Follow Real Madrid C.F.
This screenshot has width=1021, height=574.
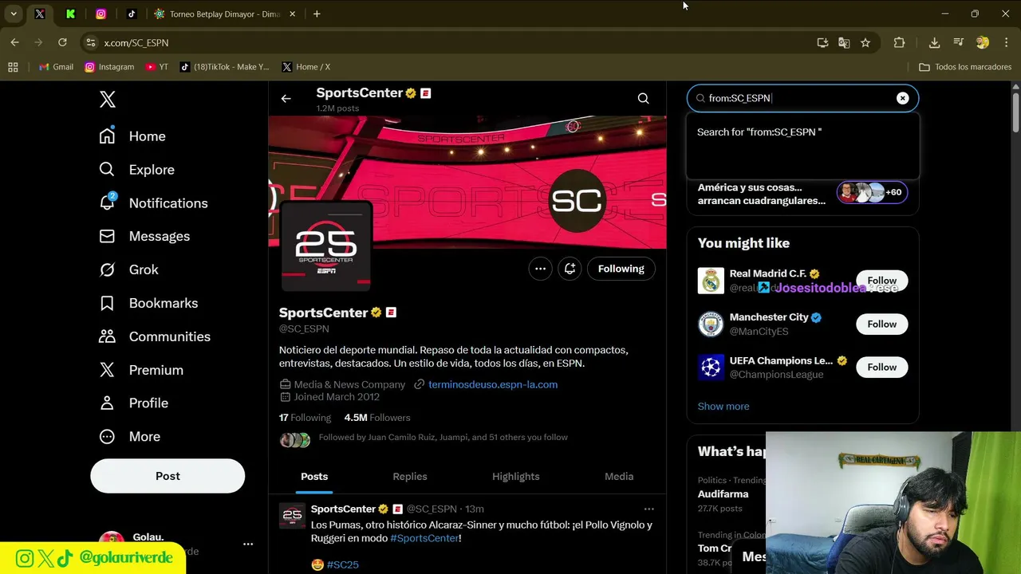(x=881, y=281)
